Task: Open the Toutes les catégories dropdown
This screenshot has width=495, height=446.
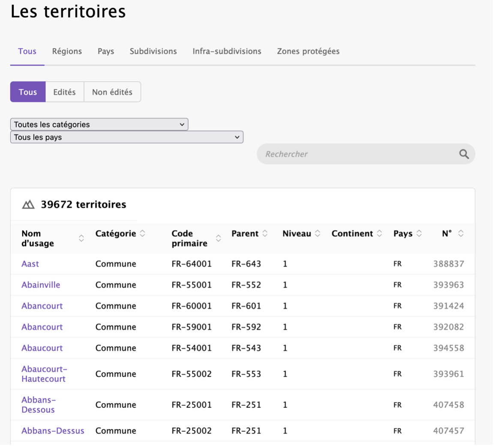Action: (x=99, y=124)
